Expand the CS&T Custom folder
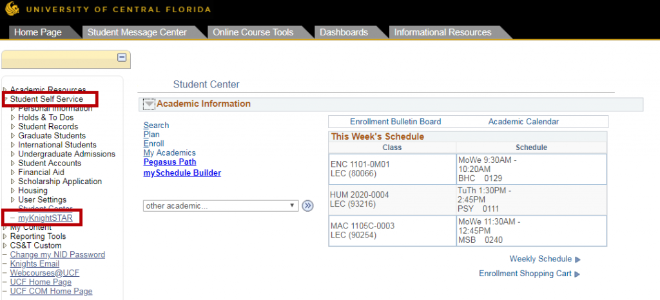Image resolution: width=660 pixels, height=300 pixels. pyautogui.click(x=5, y=245)
